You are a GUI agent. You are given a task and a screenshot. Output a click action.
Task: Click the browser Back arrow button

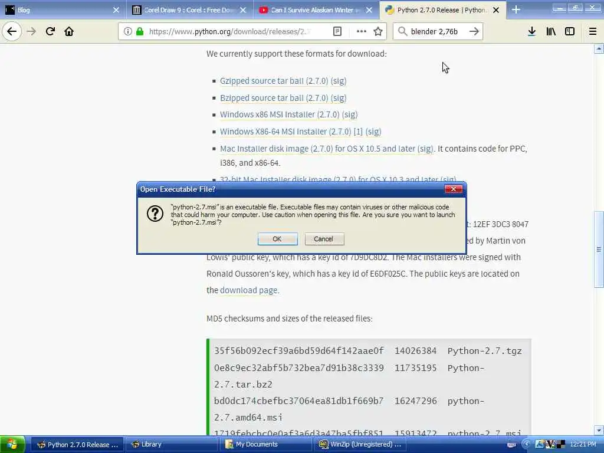coord(12,31)
